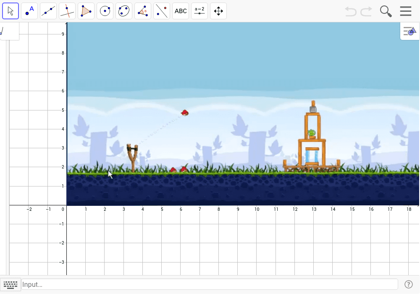The image size is (420, 294).
Task: Open the search magnifier
Action: click(386, 11)
